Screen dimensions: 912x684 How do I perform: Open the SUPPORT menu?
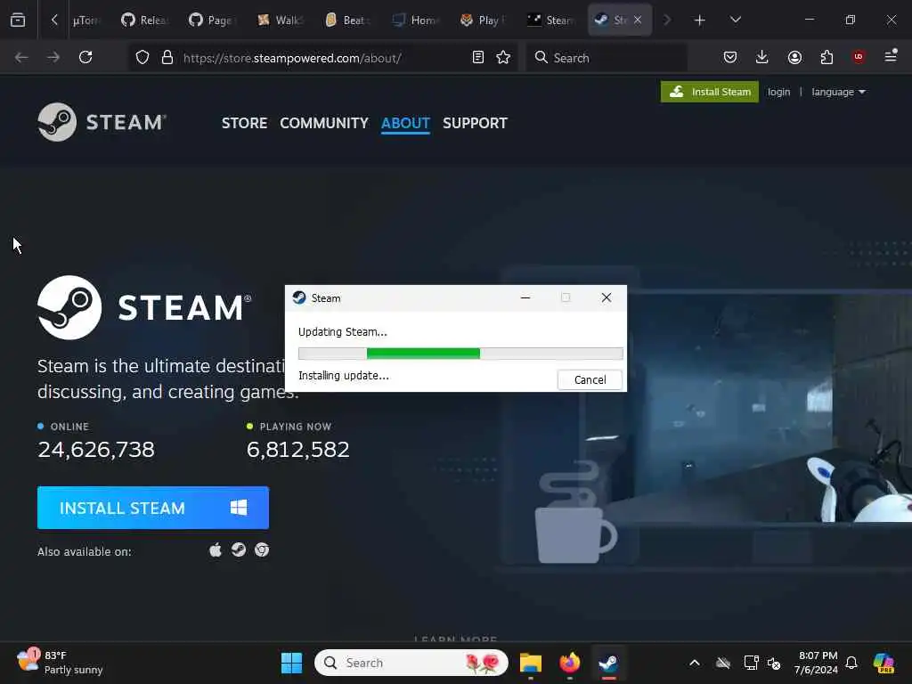476,123
